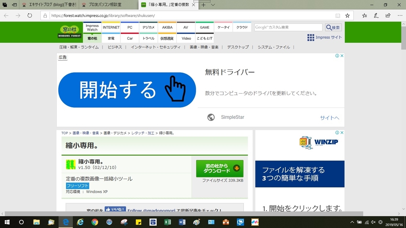The image size is (406, 228).
Task: Open Impress サイト grid menu
Action: tap(324, 37)
